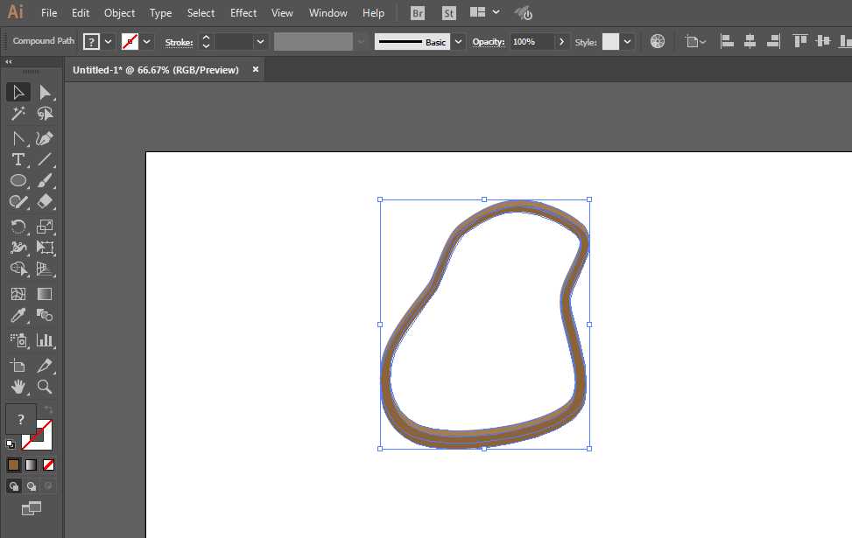The height and width of the screenshot is (538, 852).
Task: Switch to the Untitled-1 document tab
Action: [156, 70]
